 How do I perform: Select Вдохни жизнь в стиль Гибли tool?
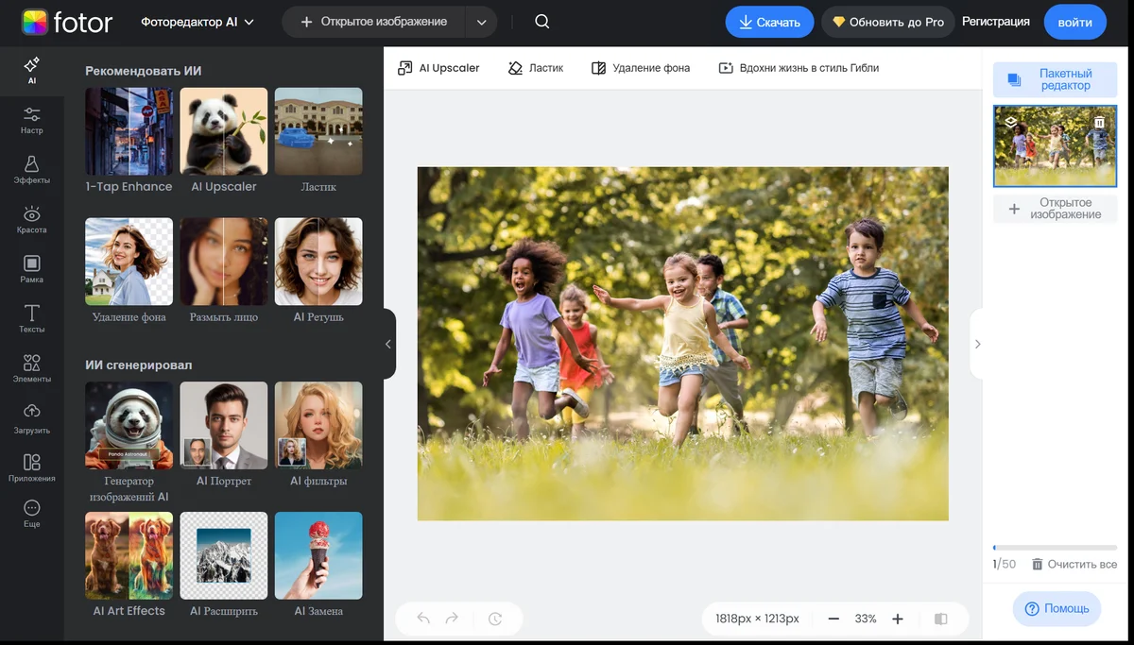(x=799, y=68)
